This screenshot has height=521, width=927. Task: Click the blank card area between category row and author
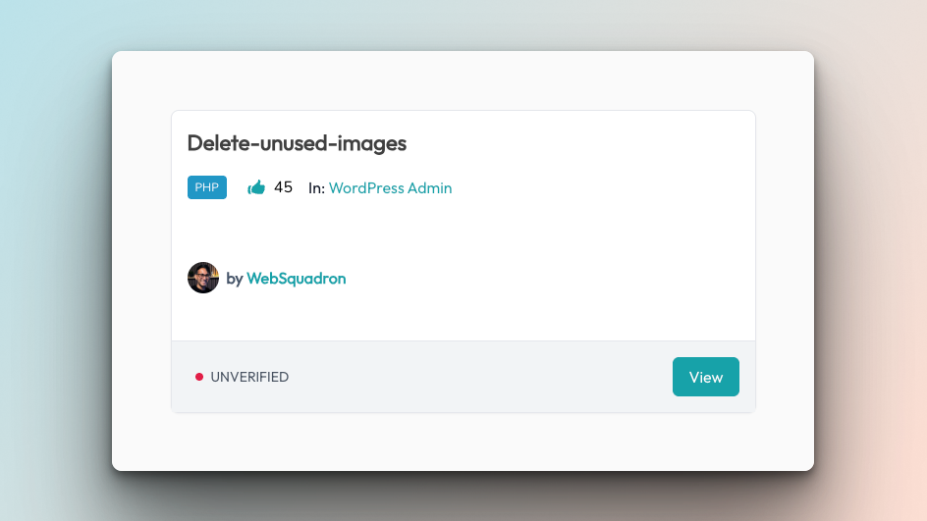[x=463, y=231]
